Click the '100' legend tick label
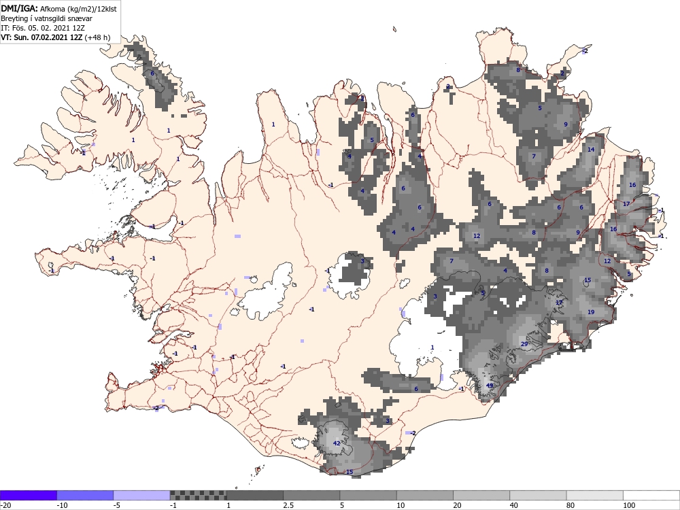The image size is (680, 510). 629,505
